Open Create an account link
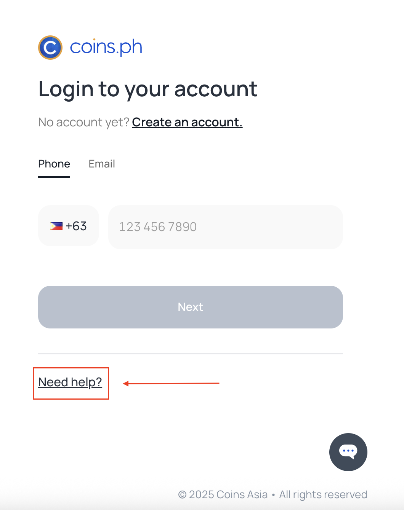The image size is (404, 510). 187,122
